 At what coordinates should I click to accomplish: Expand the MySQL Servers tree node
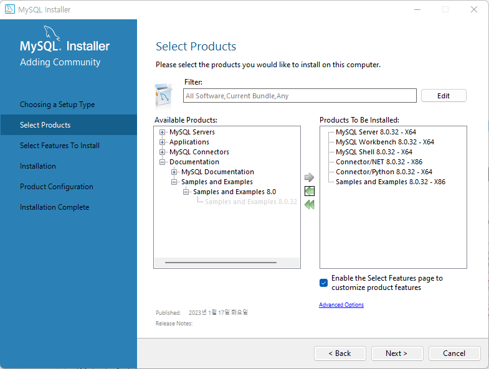pyautogui.click(x=162, y=132)
